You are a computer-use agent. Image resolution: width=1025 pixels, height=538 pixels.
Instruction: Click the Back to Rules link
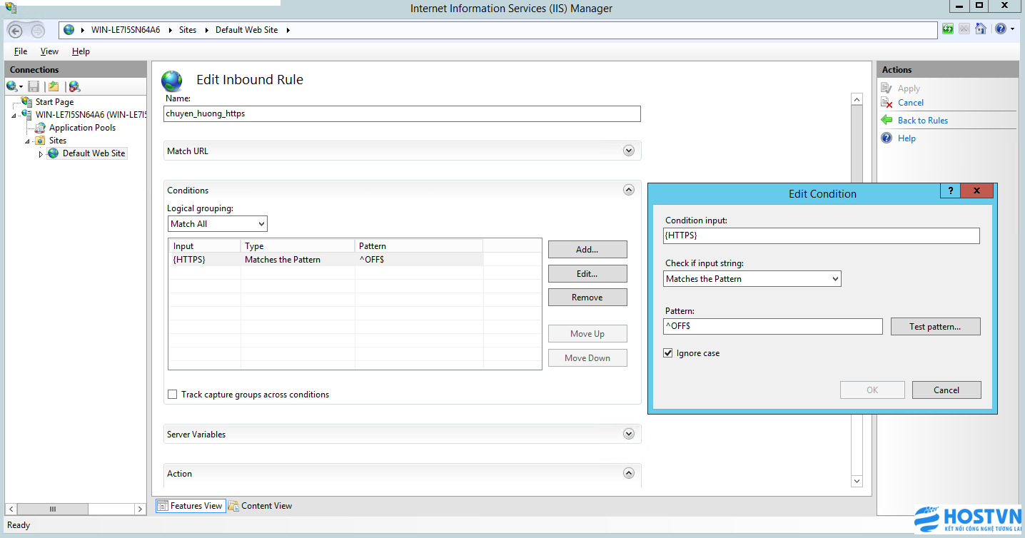[x=923, y=121]
